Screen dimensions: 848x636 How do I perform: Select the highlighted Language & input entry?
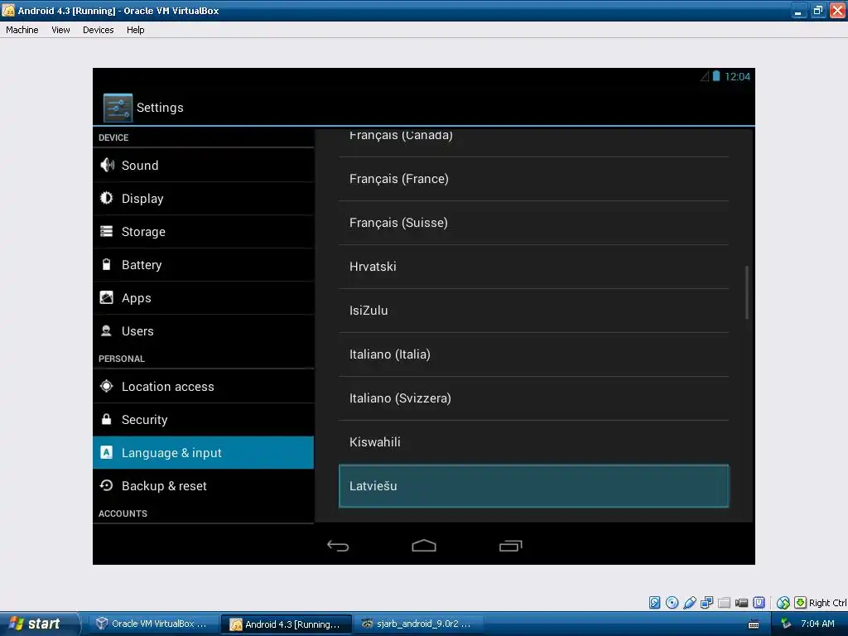[204, 453]
